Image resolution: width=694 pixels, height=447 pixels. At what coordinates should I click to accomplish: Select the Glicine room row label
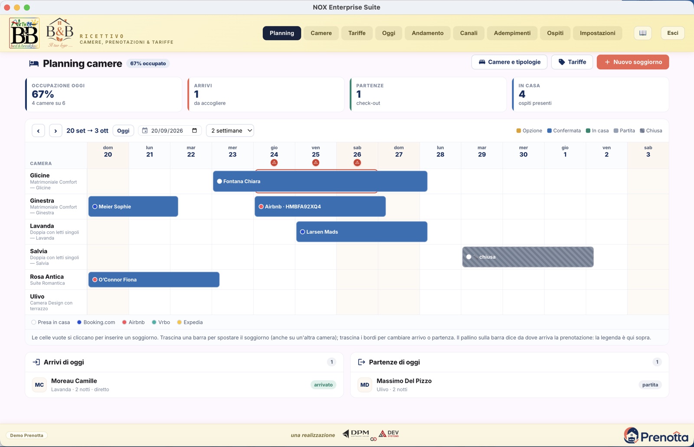click(56, 181)
